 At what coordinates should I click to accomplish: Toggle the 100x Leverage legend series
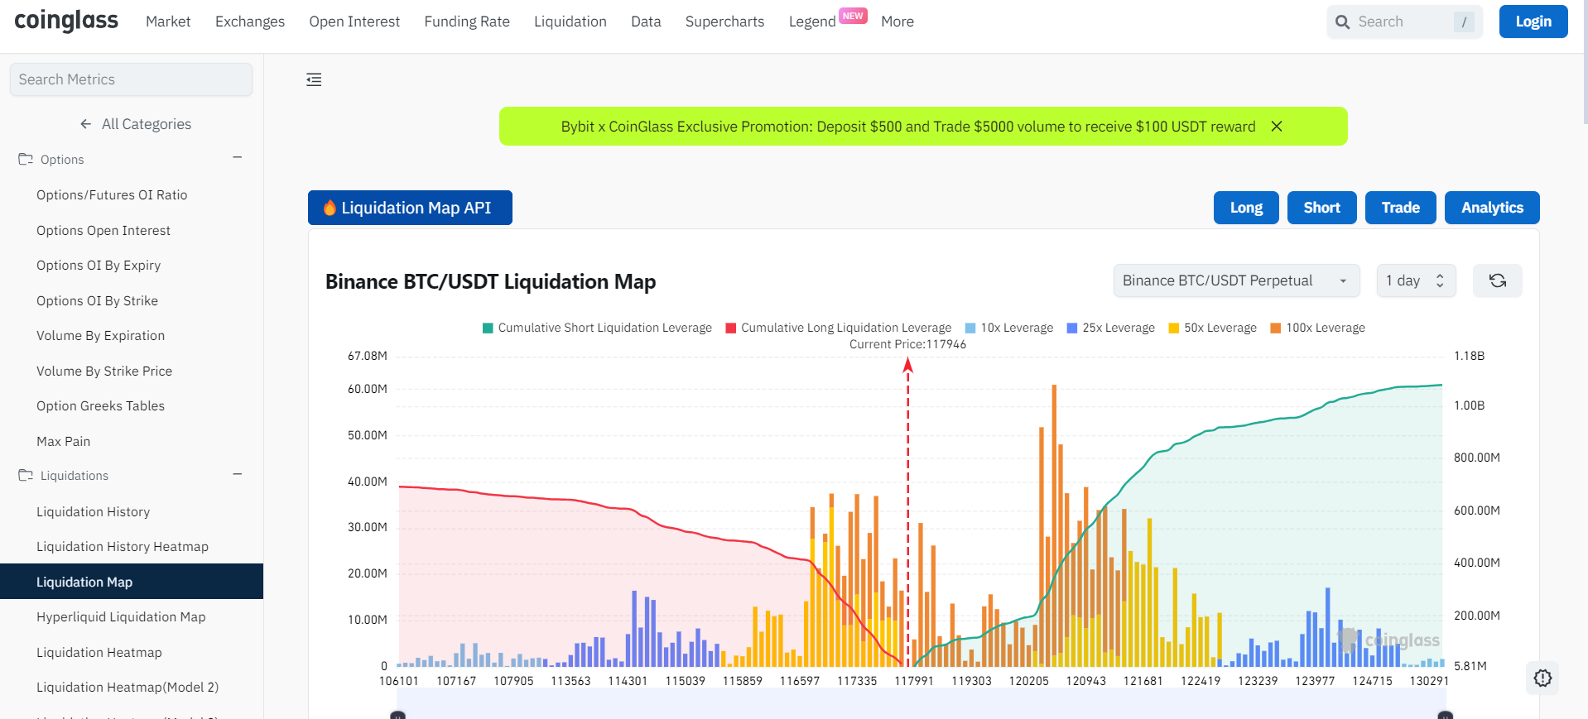pos(1317,328)
